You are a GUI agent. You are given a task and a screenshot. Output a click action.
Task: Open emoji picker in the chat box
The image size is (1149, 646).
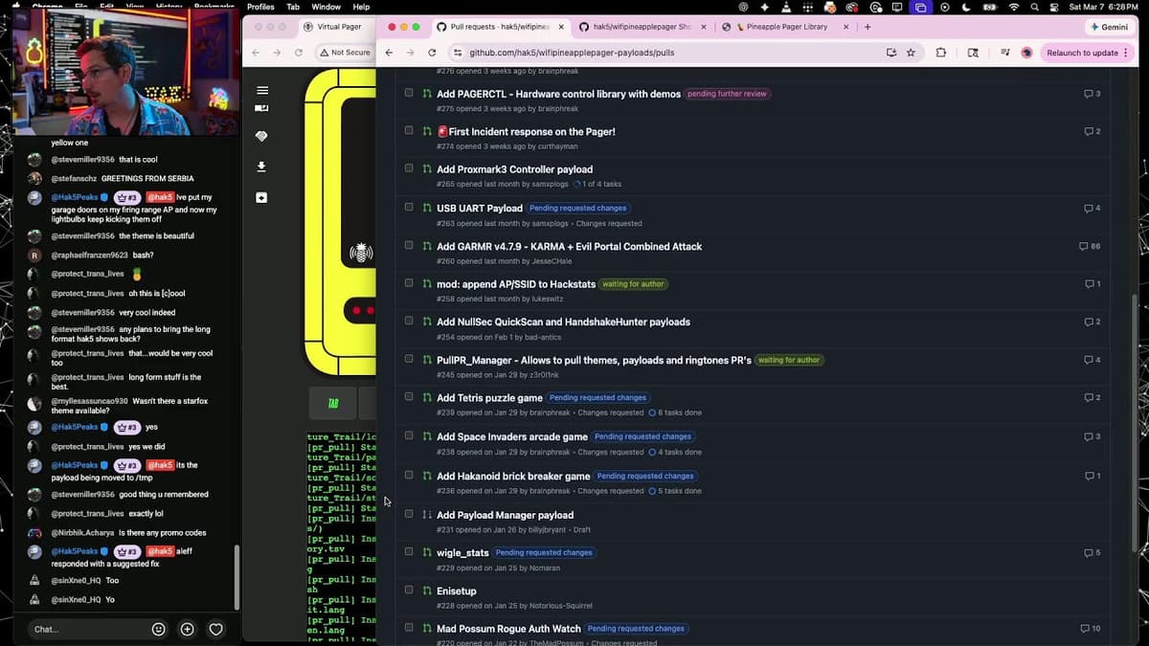(159, 629)
